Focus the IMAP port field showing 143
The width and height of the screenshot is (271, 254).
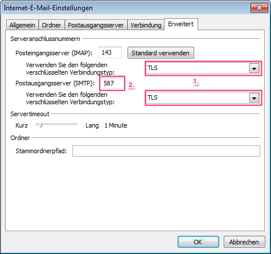pyautogui.click(x=110, y=52)
